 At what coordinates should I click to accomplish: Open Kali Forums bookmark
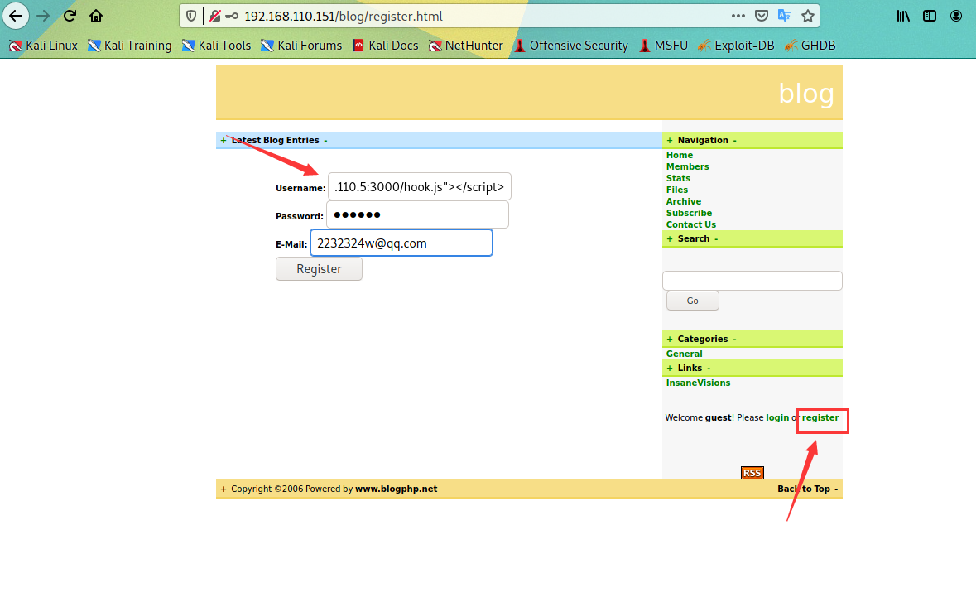coord(301,46)
